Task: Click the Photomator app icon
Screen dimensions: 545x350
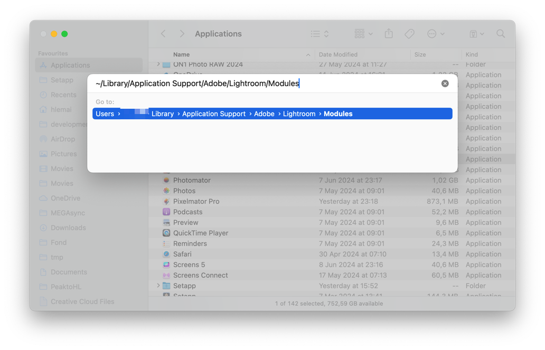Action: coord(166,180)
